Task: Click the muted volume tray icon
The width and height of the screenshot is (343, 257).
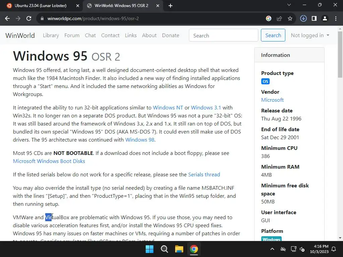Action: [302, 249]
